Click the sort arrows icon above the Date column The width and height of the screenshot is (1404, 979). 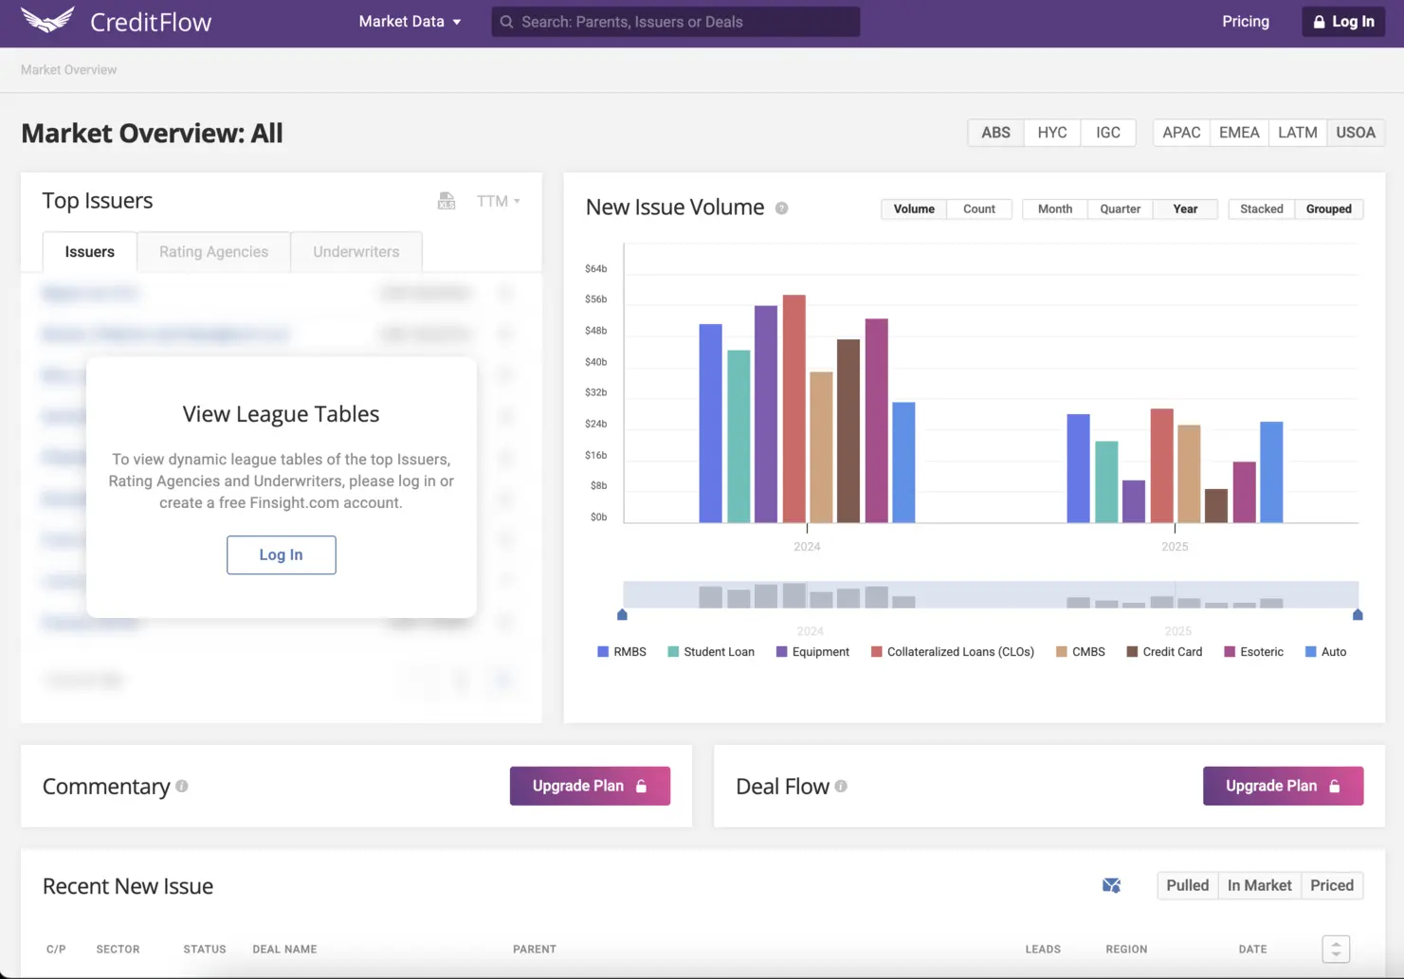click(x=1335, y=949)
